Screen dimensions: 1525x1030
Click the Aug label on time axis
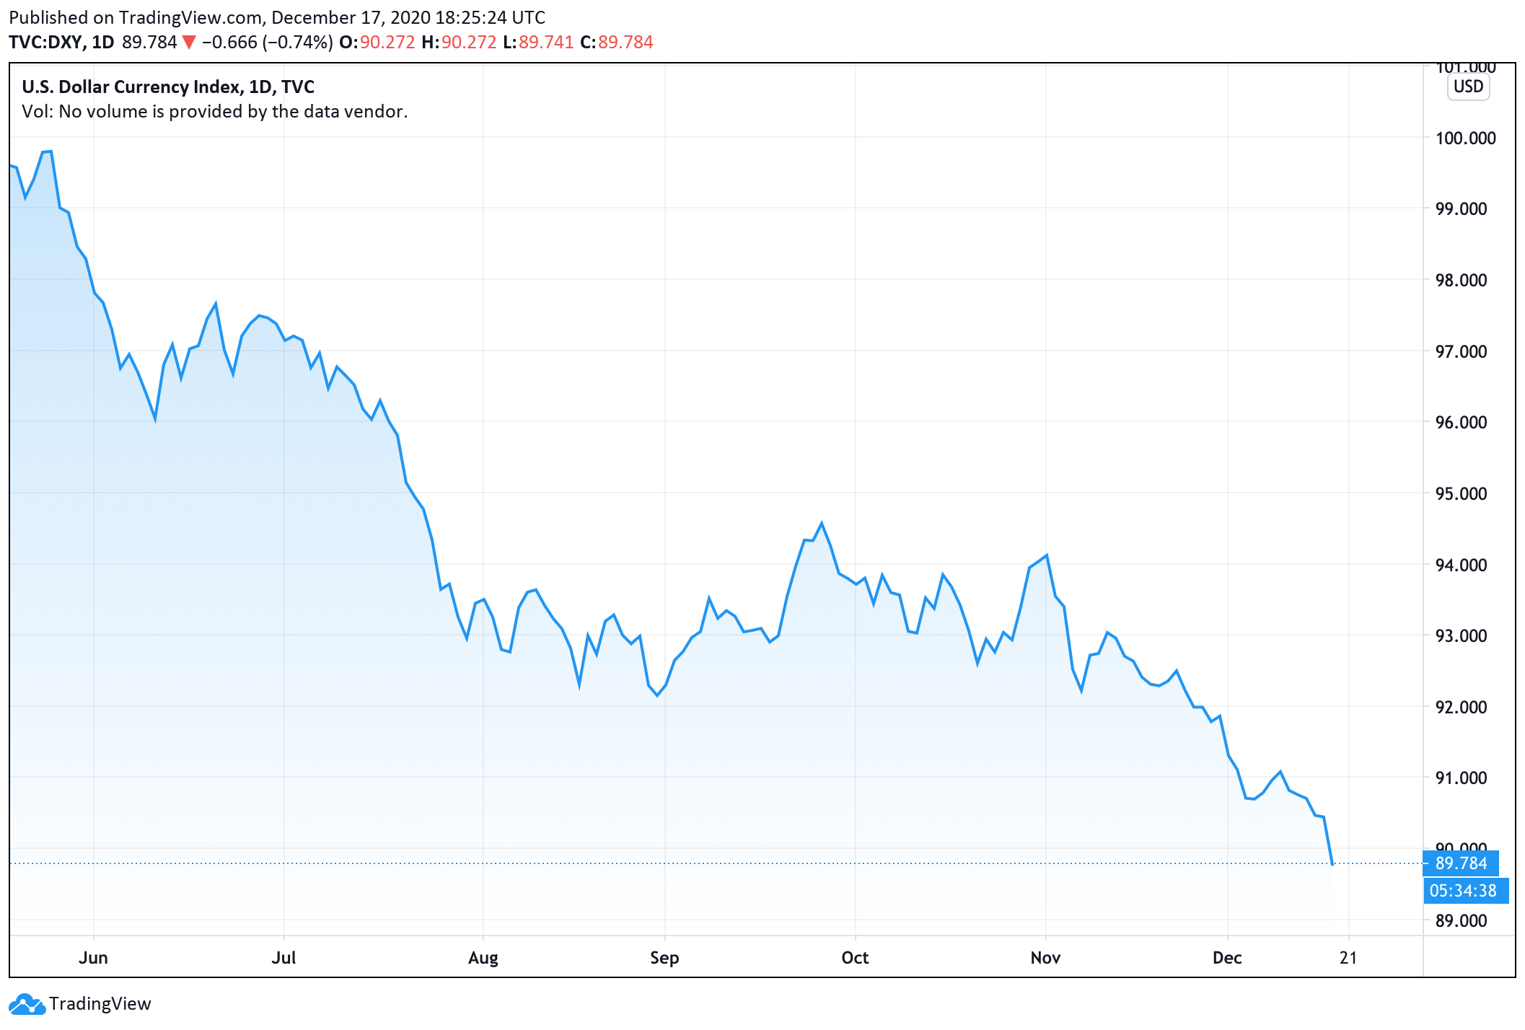click(483, 958)
